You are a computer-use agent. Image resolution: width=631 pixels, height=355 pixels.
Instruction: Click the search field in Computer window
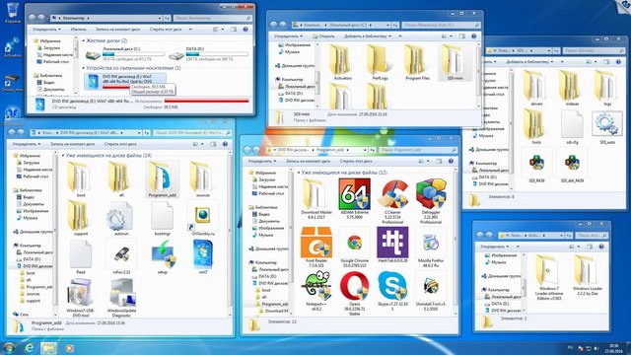click(213, 18)
